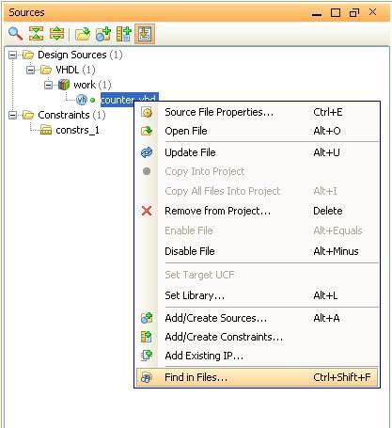Click the Add/Create Sources menu icon
Image resolution: width=392 pixels, height=428 pixels.
147,318
